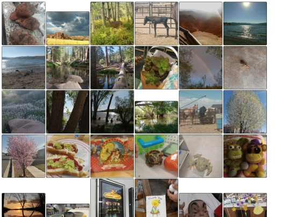Image resolution: width=290 pixels, height=217 pixels.
Task: Open the hot dogs with guacamole photo
Action: click(68, 156)
